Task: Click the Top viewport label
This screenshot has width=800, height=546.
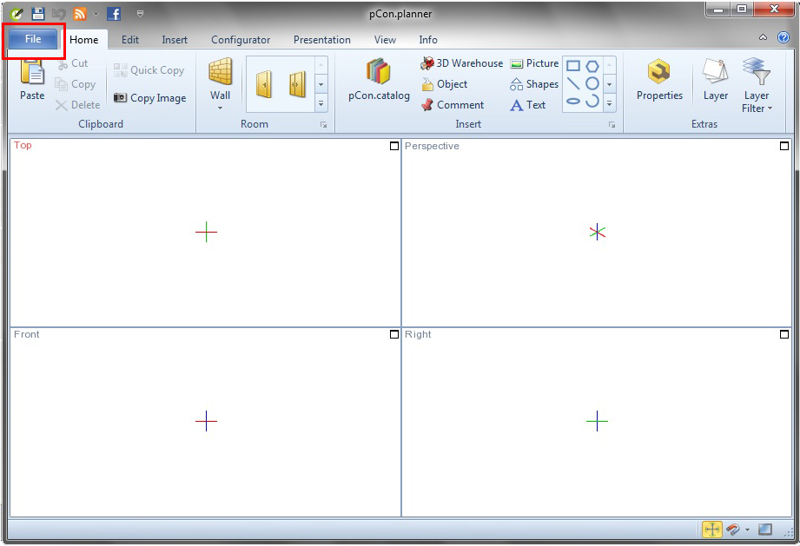Action: (23, 145)
